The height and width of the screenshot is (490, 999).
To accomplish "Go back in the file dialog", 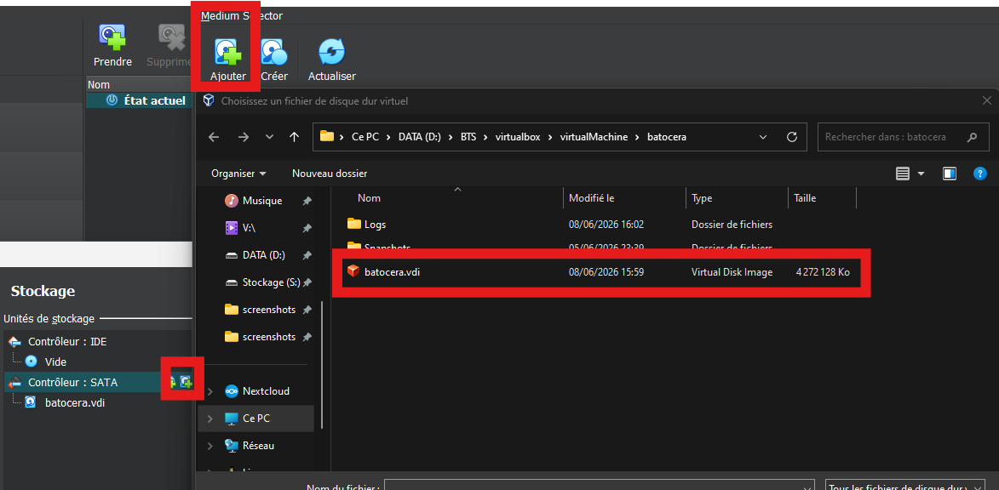I will click(x=214, y=137).
